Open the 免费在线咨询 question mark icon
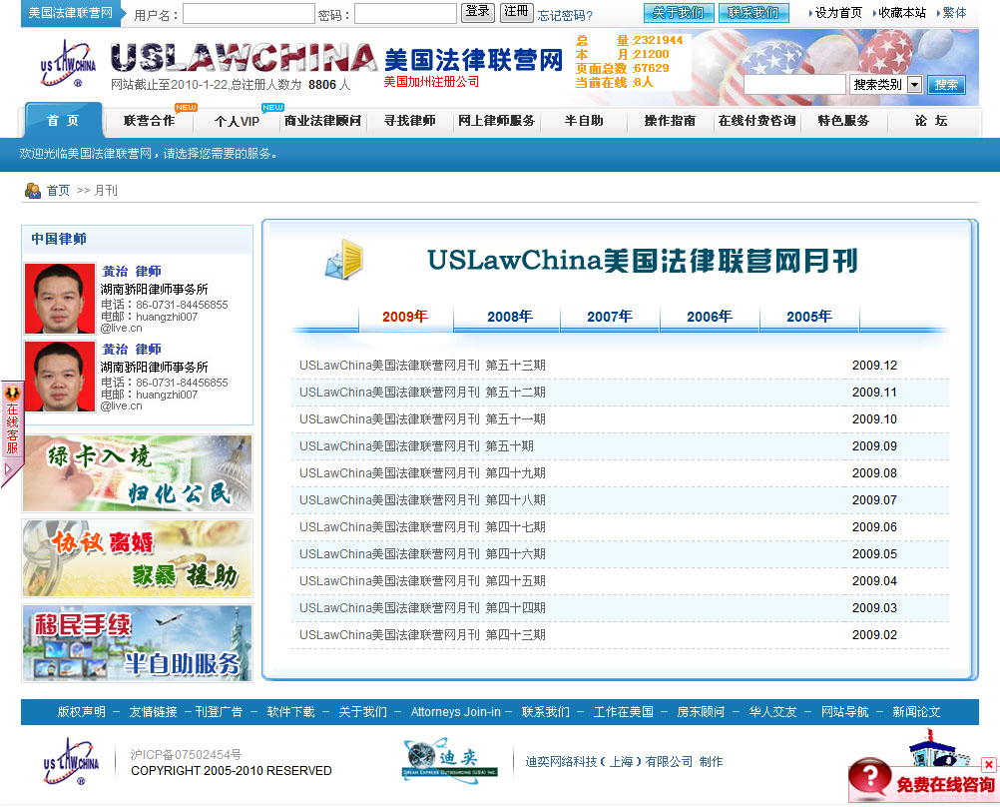 pos(869,778)
